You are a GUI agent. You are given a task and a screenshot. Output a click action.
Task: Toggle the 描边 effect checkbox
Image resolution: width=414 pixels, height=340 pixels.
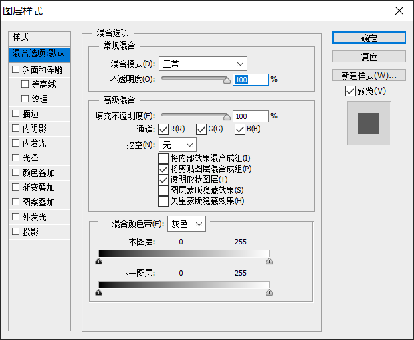point(16,114)
